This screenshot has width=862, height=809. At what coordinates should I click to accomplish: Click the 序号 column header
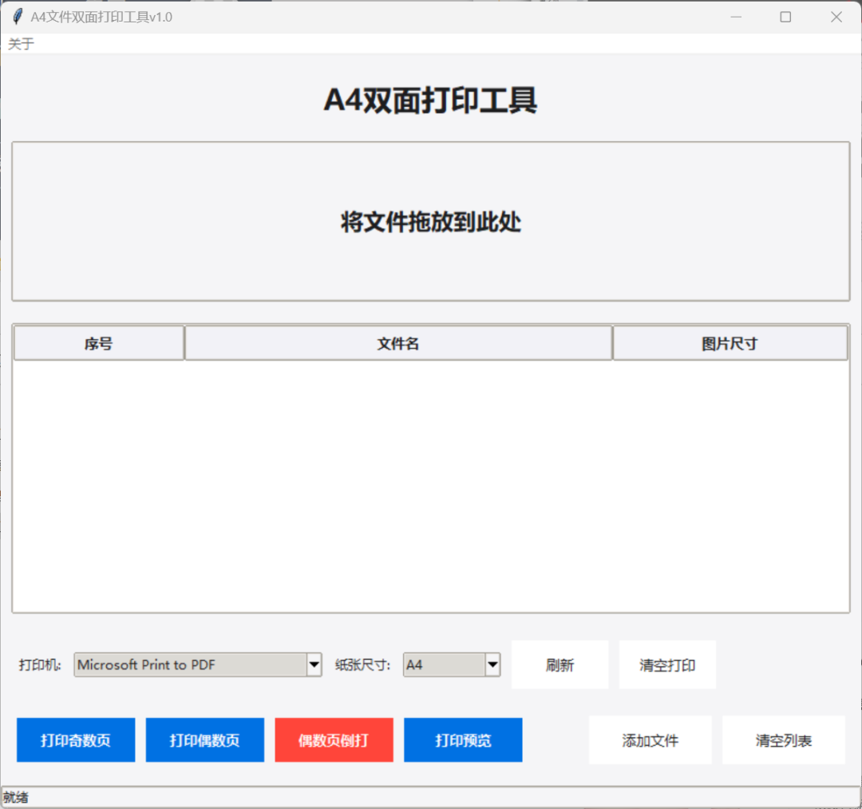coord(98,342)
